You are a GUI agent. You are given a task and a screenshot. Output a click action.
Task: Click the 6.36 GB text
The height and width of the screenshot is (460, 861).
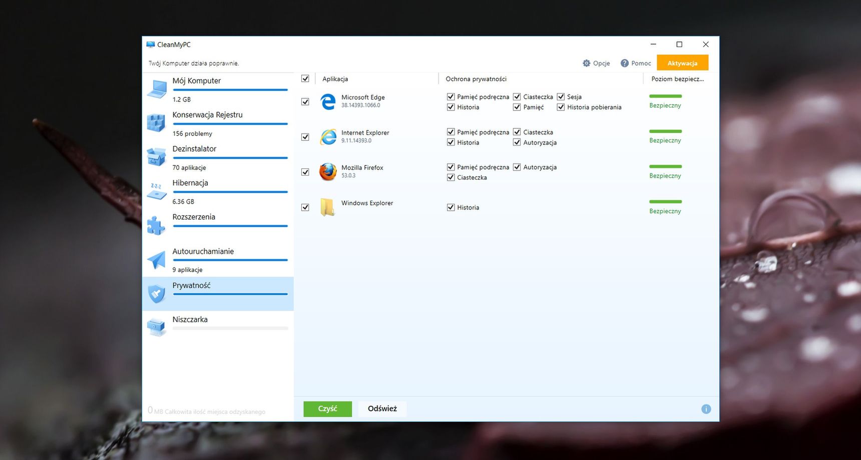pyautogui.click(x=183, y=201)
